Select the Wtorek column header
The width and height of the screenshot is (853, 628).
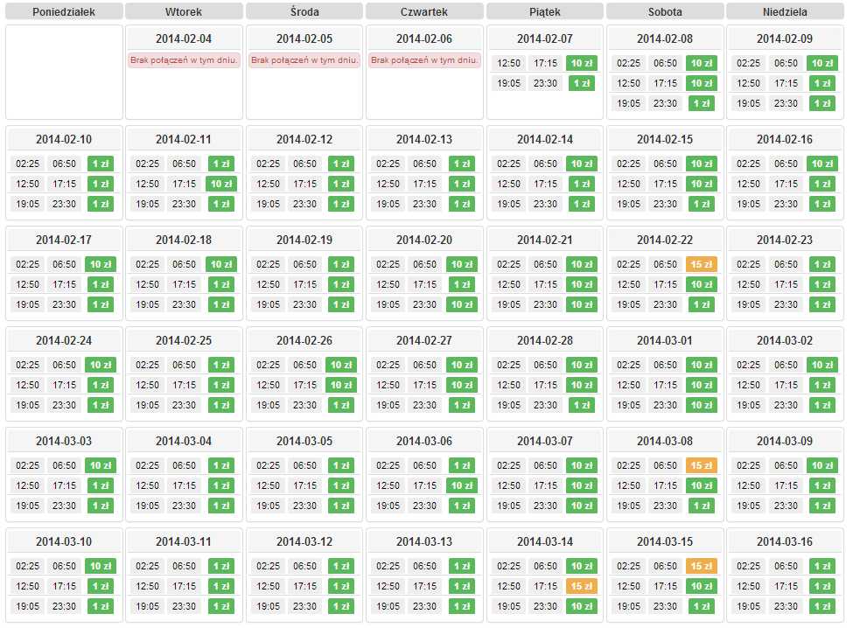click(x=184, y=11)
